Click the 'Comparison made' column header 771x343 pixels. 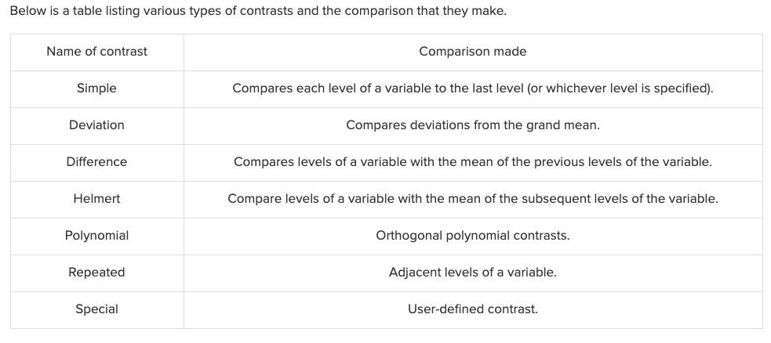click(x=472, y=52)
